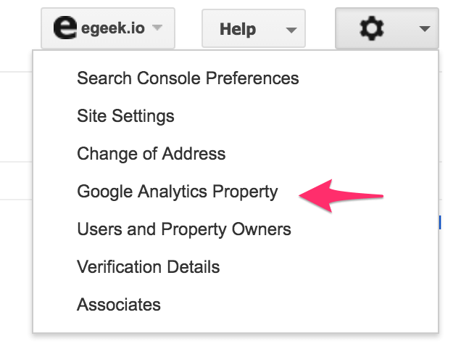Open Verification Details entry

click(x=148, y=267)
